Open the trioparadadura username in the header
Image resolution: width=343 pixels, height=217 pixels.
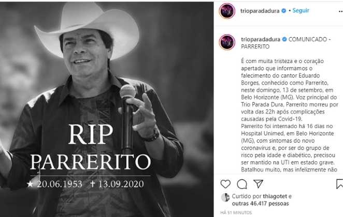click(x=260, y=11)
